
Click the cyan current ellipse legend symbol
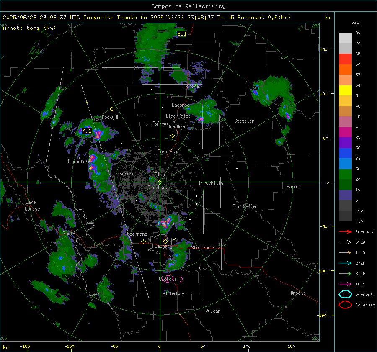tap(345, 294)
